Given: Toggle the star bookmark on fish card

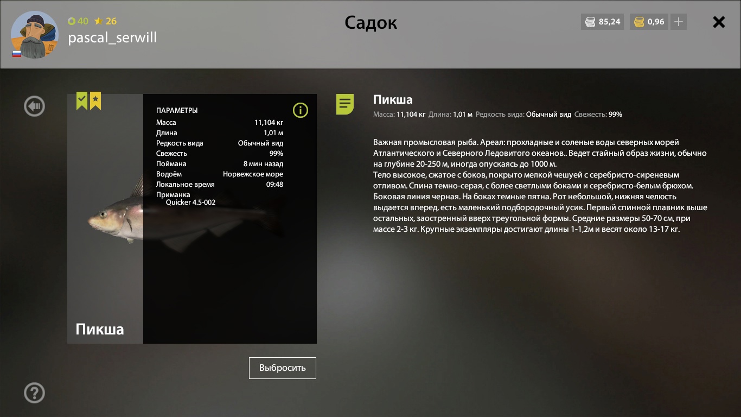Looking at the screenshot, I should (x=95, y=101).
